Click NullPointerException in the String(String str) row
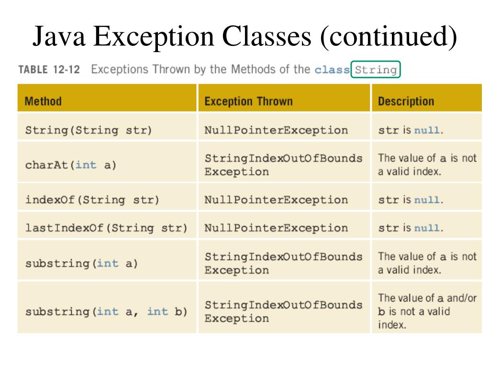Screen dimensions: 490x367 tap(276, 130)
